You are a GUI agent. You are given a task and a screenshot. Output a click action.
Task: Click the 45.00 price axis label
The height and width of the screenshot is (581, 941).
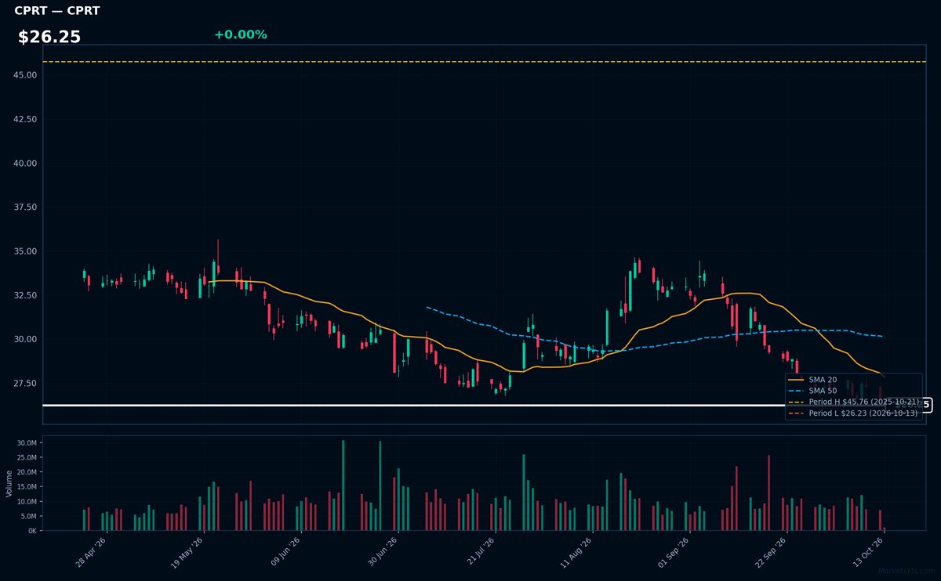(x=25, y=75)
